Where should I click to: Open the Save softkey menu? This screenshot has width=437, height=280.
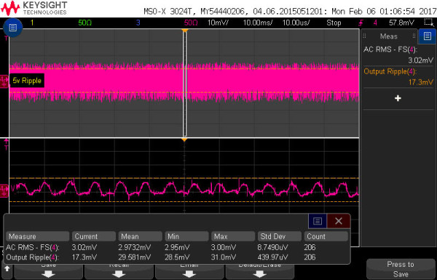pos(48,270)
